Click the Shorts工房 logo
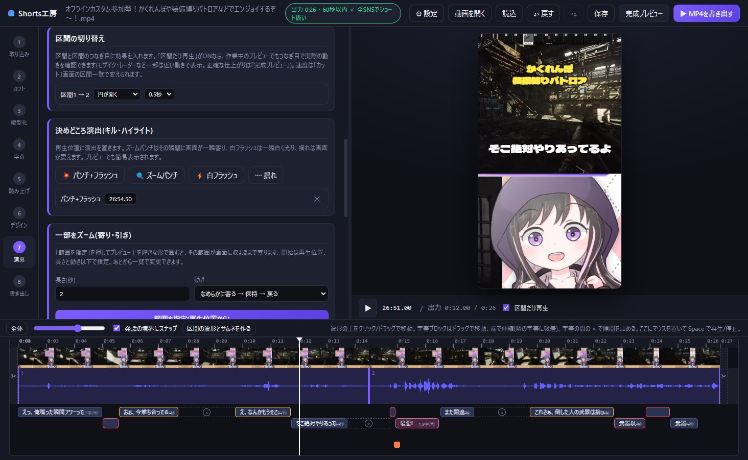The image size is (748, 460). [x=32, y=14]
